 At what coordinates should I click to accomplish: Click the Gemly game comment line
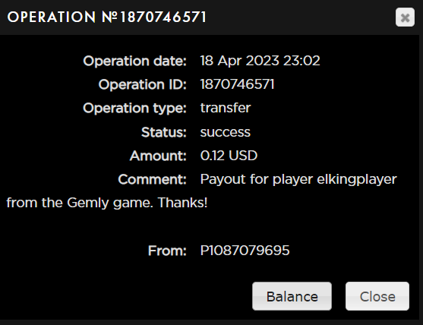tap(107, 203)
